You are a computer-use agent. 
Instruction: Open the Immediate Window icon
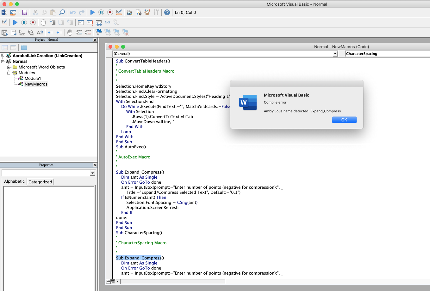click(x=90, y=22)
